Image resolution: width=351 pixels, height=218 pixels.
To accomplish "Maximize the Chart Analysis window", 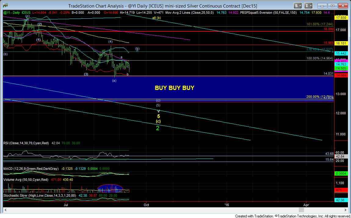I will (333, 5).
